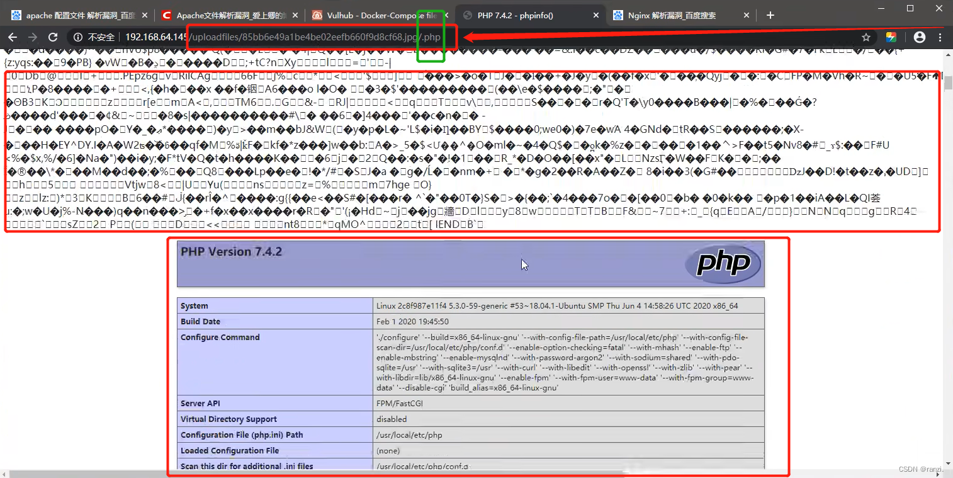
Task: Bookmark this page with the star
Action: (x=866, y=37)
